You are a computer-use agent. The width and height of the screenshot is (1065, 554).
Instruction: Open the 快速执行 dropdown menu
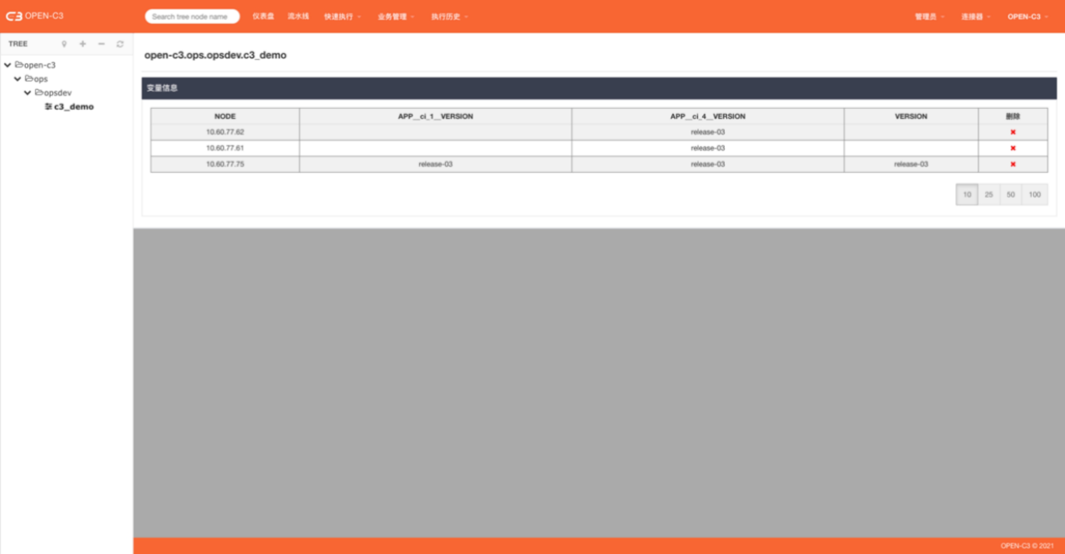click(342, 17)
